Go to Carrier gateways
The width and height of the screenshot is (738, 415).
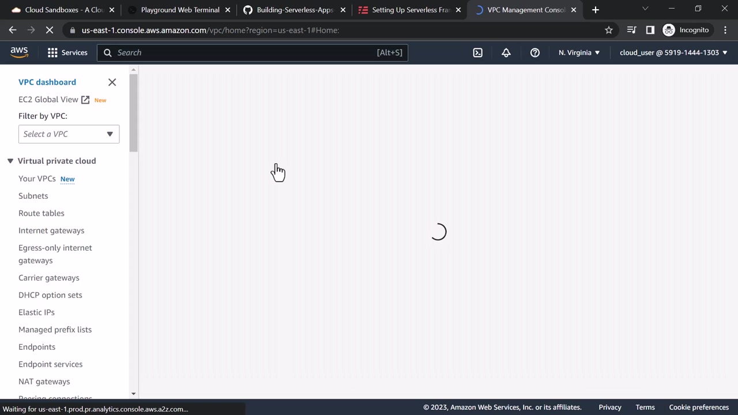[x=49, y=278]
